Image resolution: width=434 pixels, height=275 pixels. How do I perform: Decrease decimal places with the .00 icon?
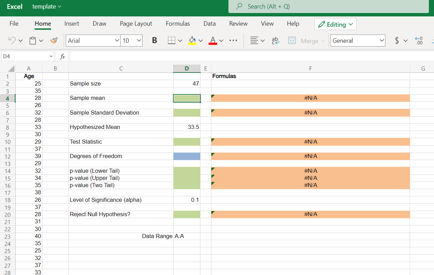(418, 40)
